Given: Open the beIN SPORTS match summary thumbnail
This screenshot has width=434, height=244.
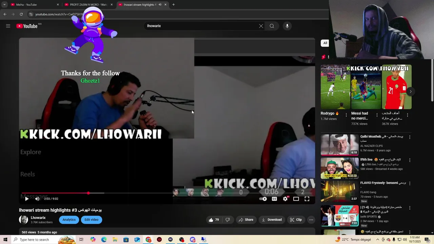Looking at the screenshot, I should pyautogui.click(x=339, y=215).
